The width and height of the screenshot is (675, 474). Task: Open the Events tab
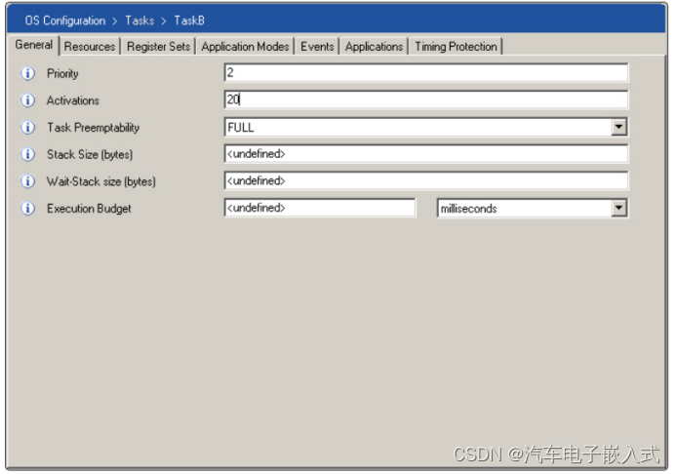pyautogui.click(x=317, y=47)
